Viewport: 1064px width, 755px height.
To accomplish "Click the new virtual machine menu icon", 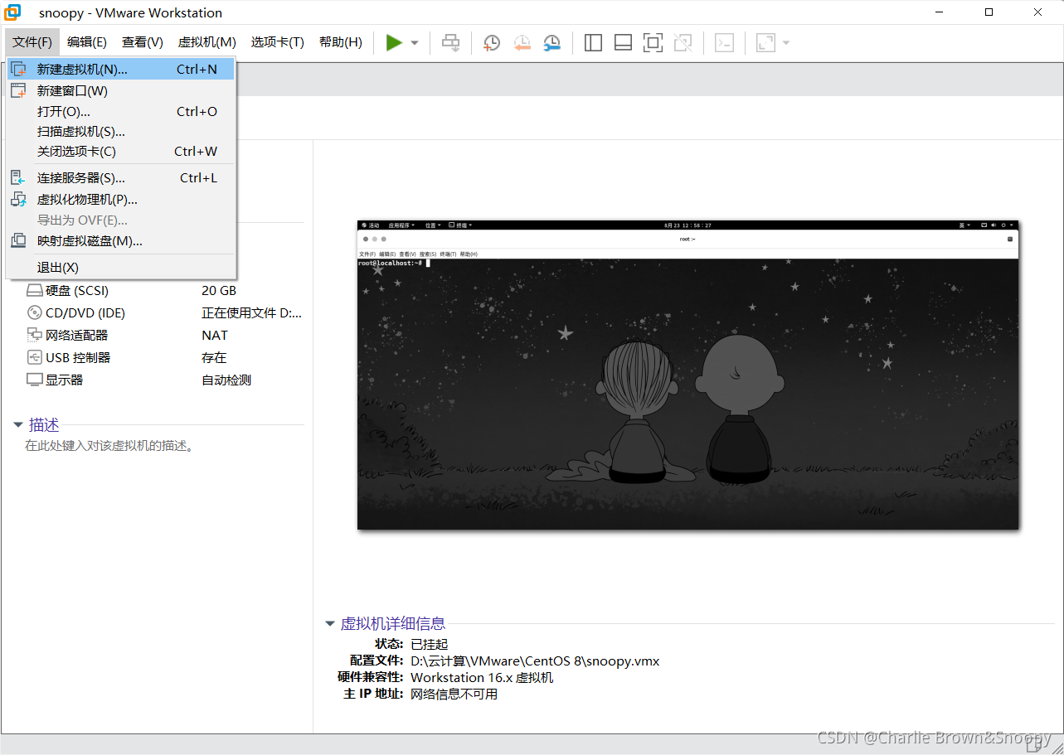I will point(18,70).
